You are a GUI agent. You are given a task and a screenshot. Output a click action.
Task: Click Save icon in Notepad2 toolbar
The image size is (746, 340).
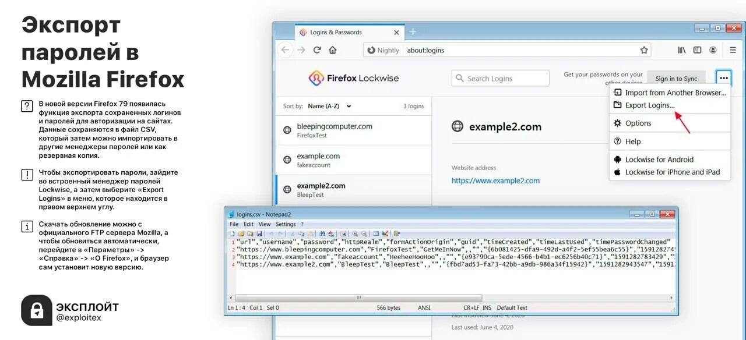tap(259, 233)
